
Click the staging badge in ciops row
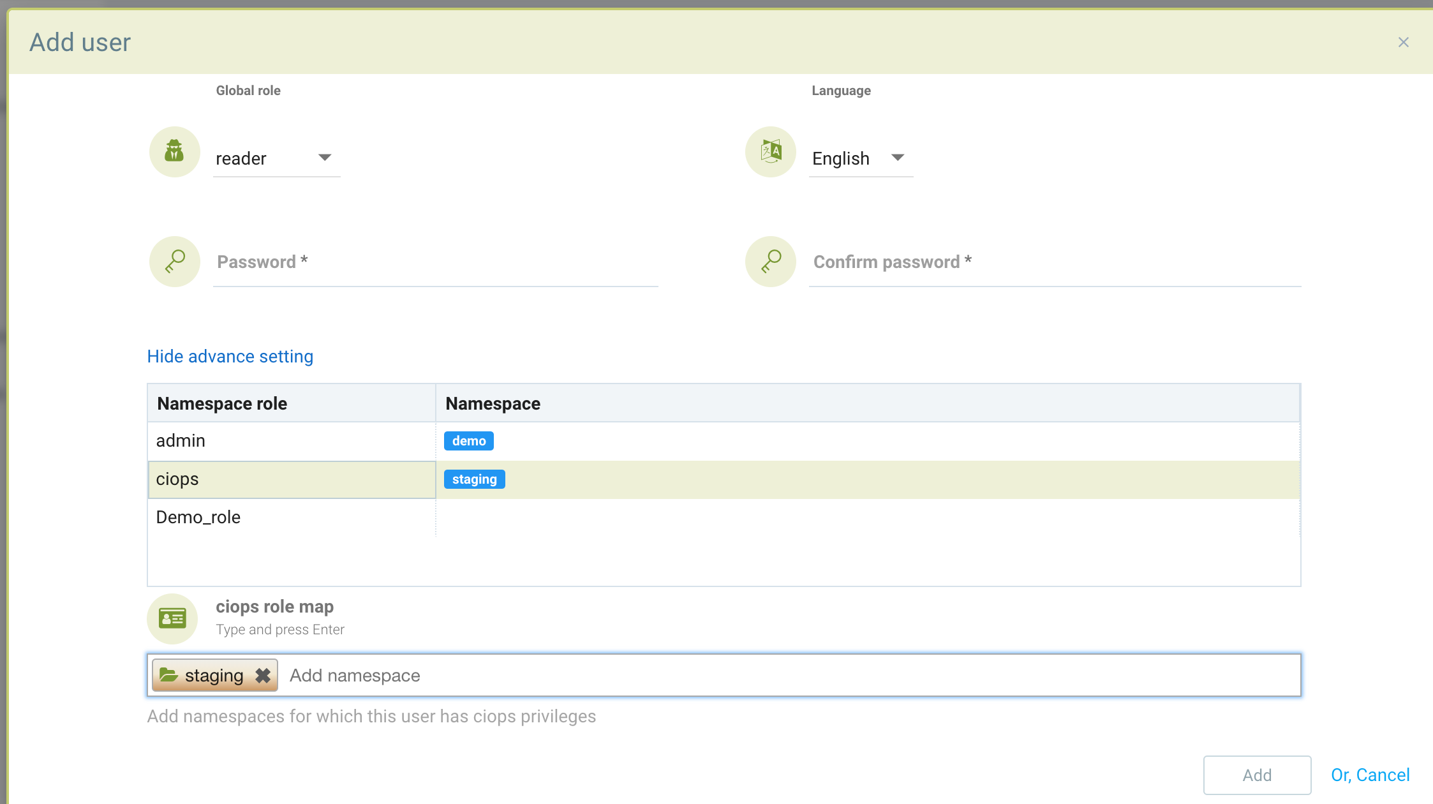click(474, 479)
